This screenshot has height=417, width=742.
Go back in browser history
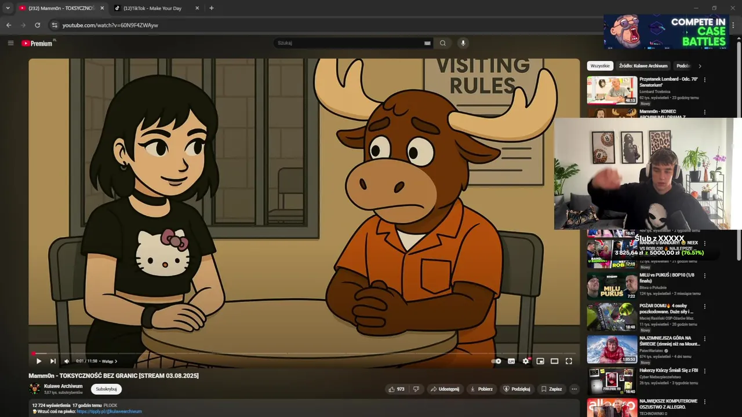9,25
